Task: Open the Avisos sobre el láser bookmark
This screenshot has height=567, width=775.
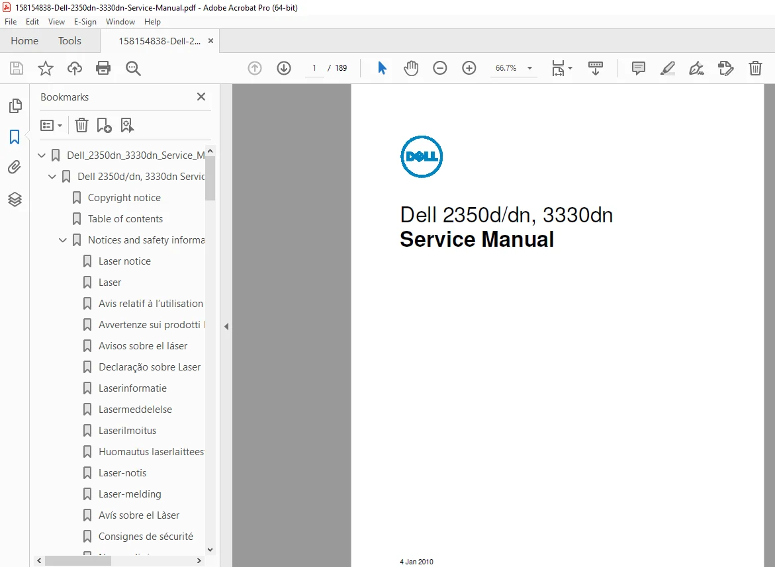Action: 143,346
